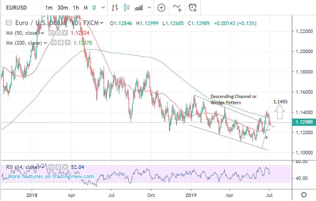Screen dimensions: 316x201
Task: Open settings for MA 200 indicator
Action: [x=61, y=43]
